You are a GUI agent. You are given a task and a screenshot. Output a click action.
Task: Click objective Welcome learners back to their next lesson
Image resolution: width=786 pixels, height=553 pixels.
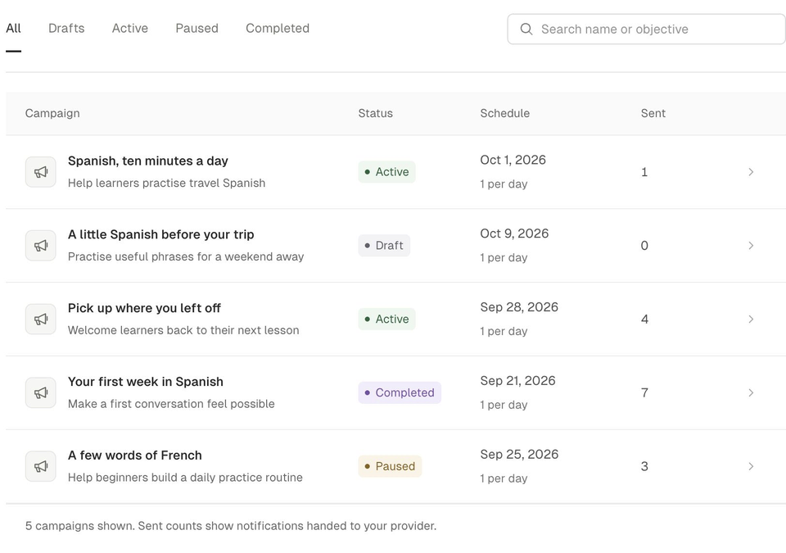click(x=183, y=330)
